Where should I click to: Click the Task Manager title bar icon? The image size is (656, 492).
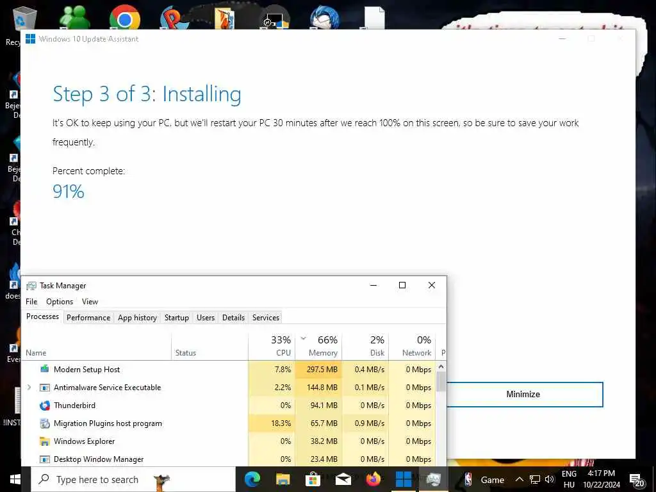[x=31, y=286]
